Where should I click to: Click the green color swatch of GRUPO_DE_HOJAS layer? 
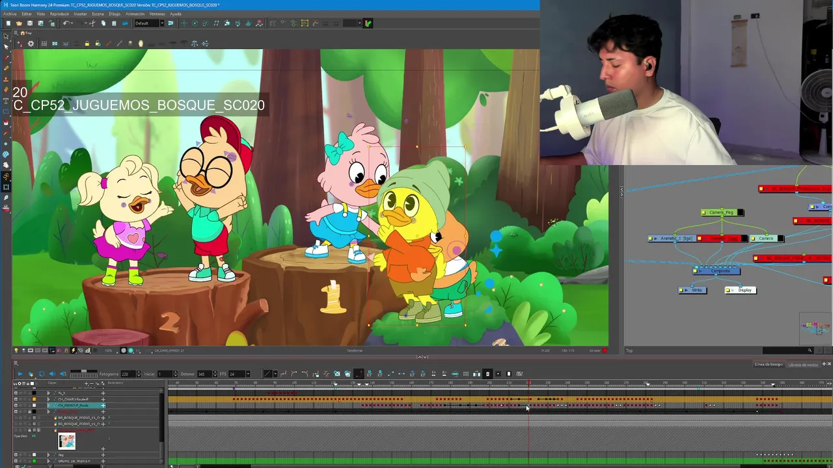point(34,461)
